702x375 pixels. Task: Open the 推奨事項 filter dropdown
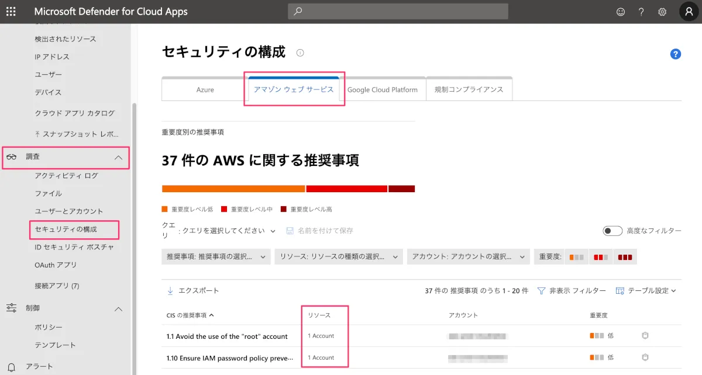tap(216, 257)
